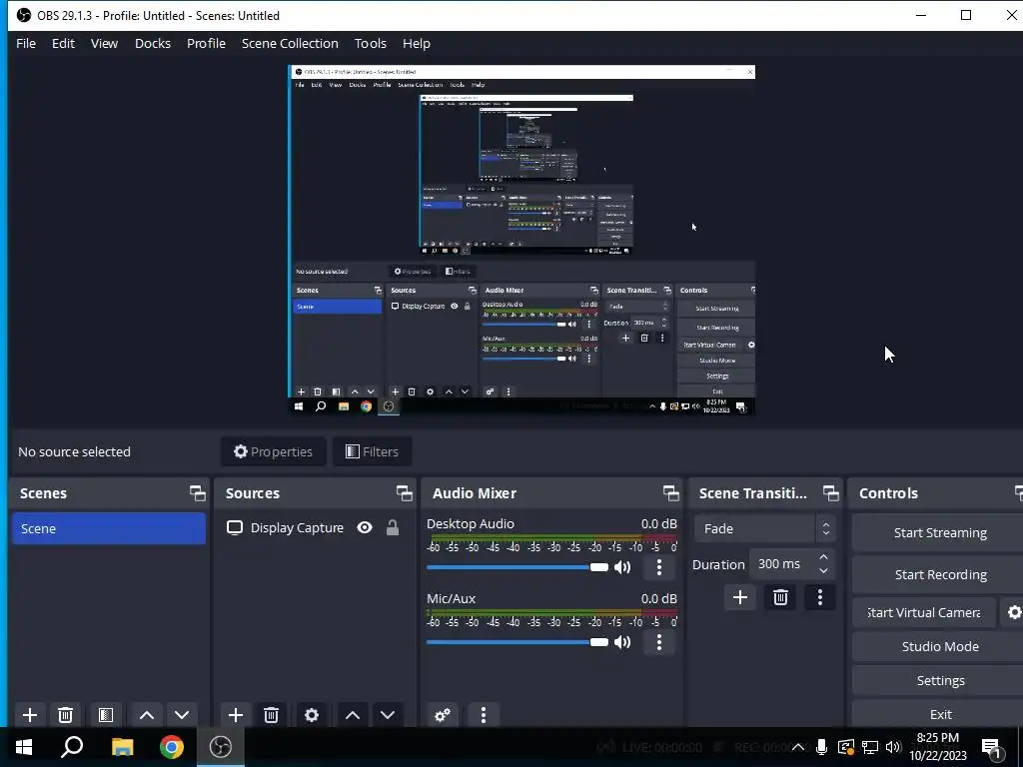Open transition properties three-dot menu

(820, 597)
